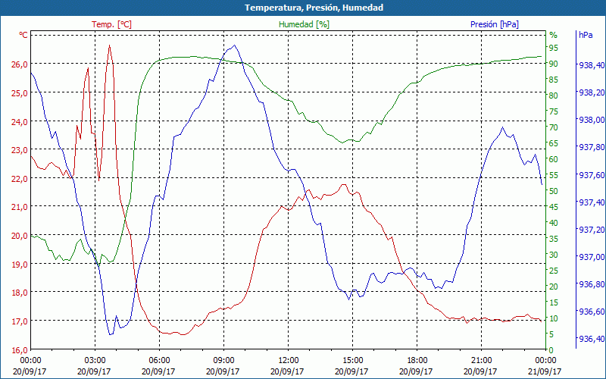Click the 937,60 pressure axis value
This screenshot has width=606, height=379.
592,175
